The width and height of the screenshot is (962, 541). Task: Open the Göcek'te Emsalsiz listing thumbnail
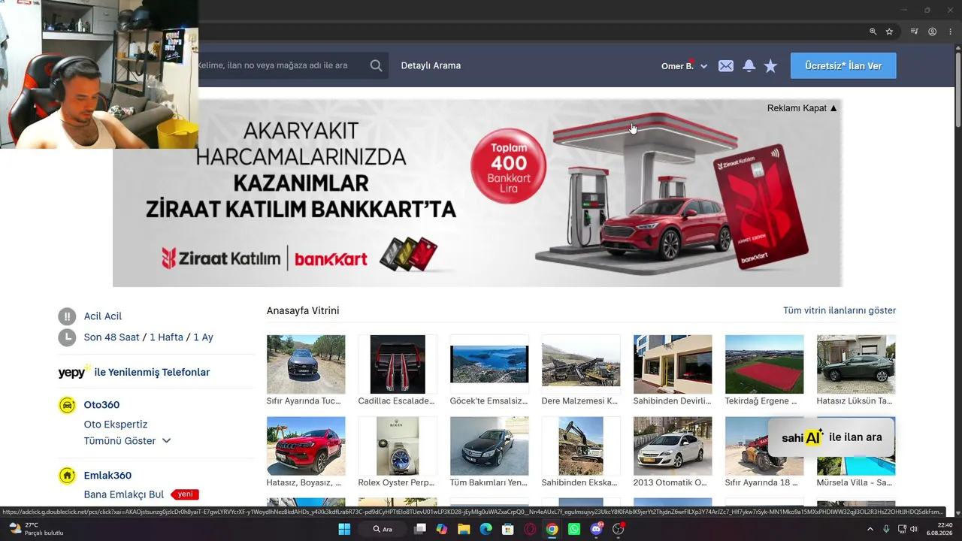[x=489, y=364]
